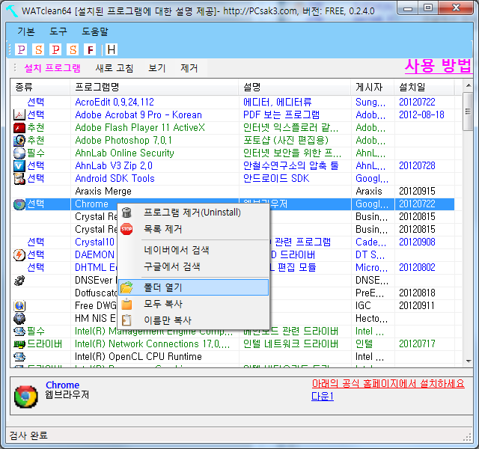This screenshot has height=449, width=479.
Task: Click the DAEMON row lightning icon
Action: tap(19, 254)
